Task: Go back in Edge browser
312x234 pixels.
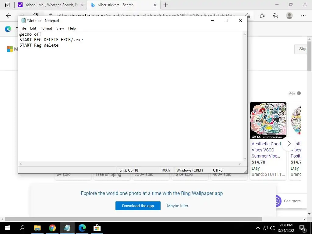Action: 8,15
